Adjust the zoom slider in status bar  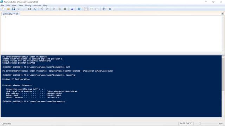tap(200, 124)
